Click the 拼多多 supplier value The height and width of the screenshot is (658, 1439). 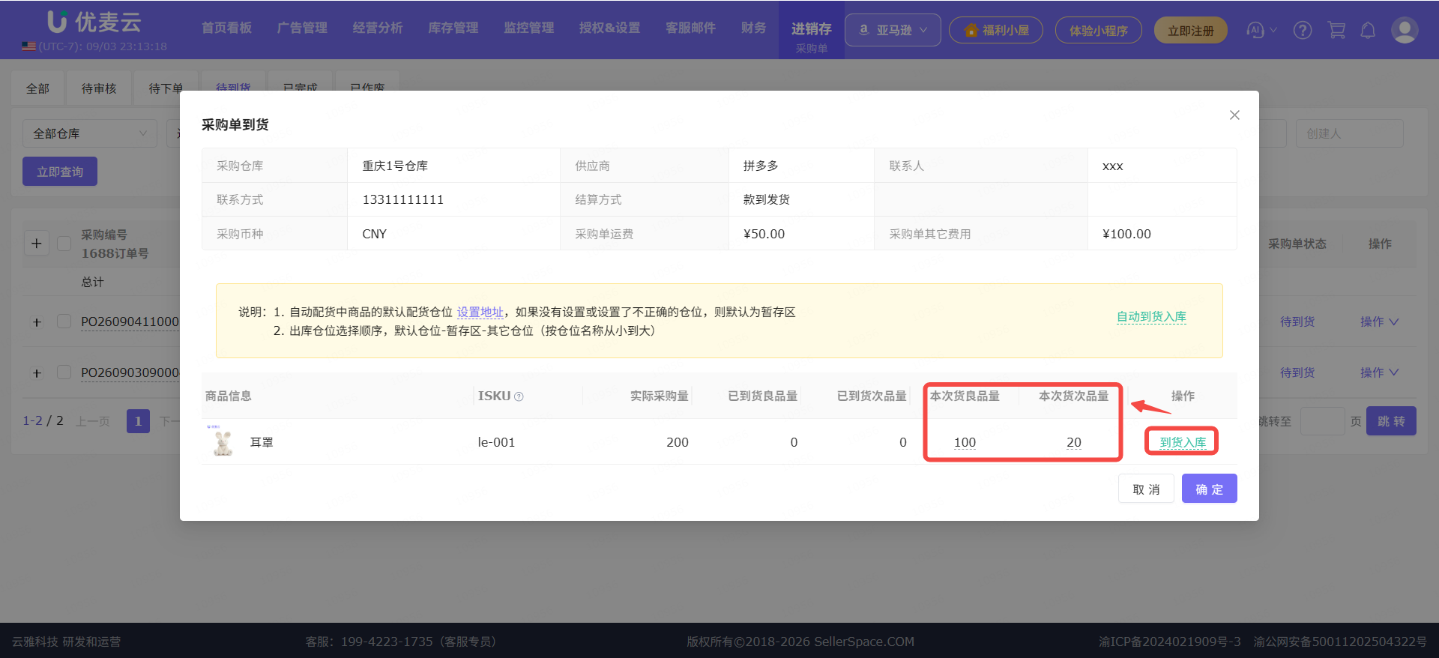tap(761, 166)
